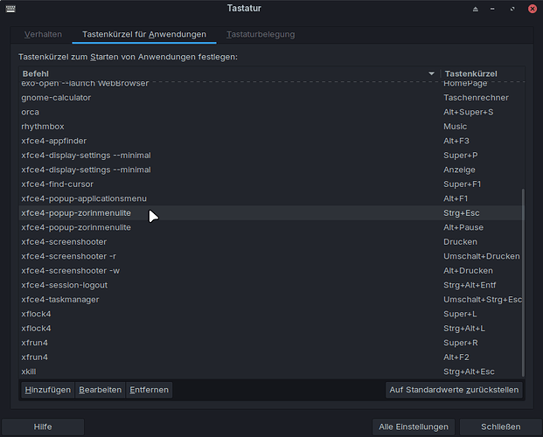Click Entfernen to delete the shortcut
Image resolution: width=543 pixels, height=437 pixels.
149,390
